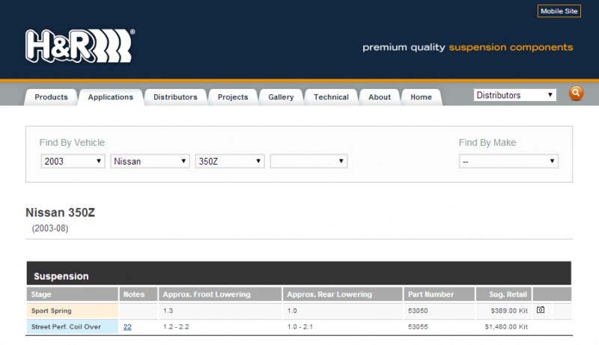This screenshot has width=599, height=345.
Task: Click the Sug. Retail column header
Action: pos(503,294)
